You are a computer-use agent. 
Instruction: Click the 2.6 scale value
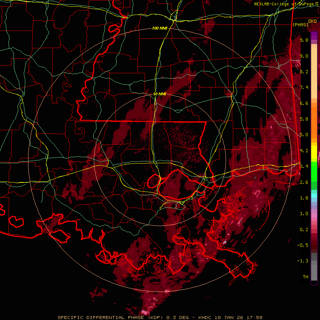point(304,182)
